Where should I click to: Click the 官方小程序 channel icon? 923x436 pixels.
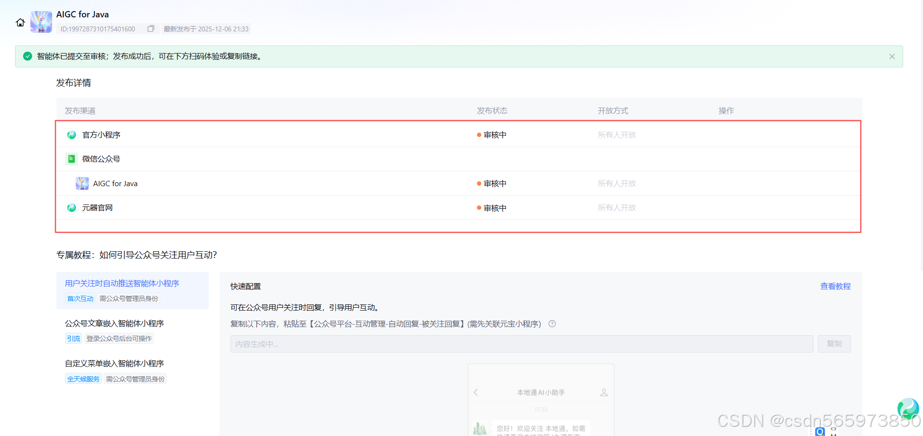coord(71,135)
